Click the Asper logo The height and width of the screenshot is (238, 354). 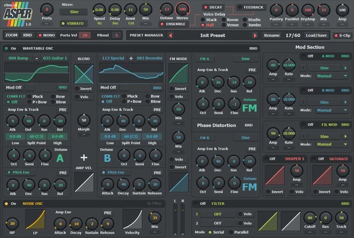[18, 14]
